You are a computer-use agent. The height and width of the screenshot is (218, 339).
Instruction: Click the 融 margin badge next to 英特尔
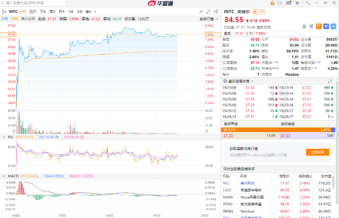point(255,12)
